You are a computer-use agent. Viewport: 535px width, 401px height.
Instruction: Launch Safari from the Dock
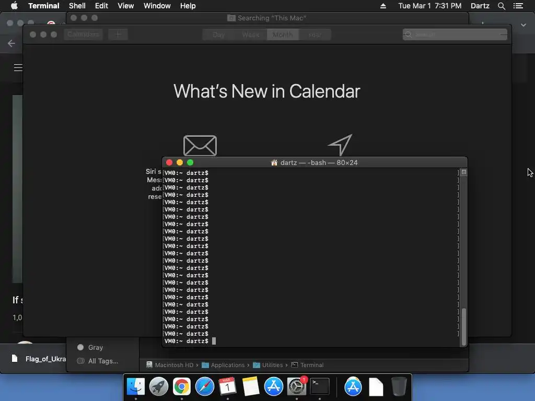(x=204, y=387)
